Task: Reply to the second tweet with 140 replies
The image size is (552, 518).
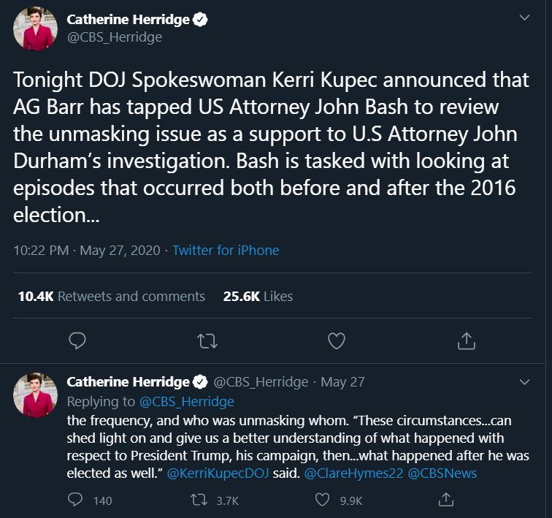Action: [77, 500]
